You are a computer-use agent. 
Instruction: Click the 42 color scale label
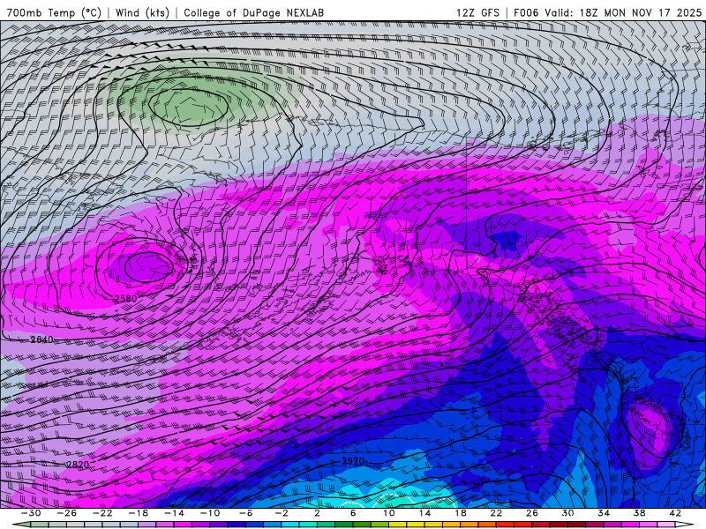click(x=674, y=513)
